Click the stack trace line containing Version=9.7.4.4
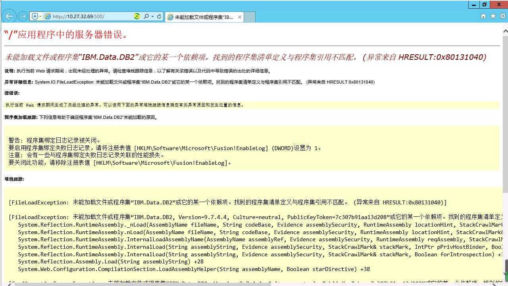 [256, 217]
